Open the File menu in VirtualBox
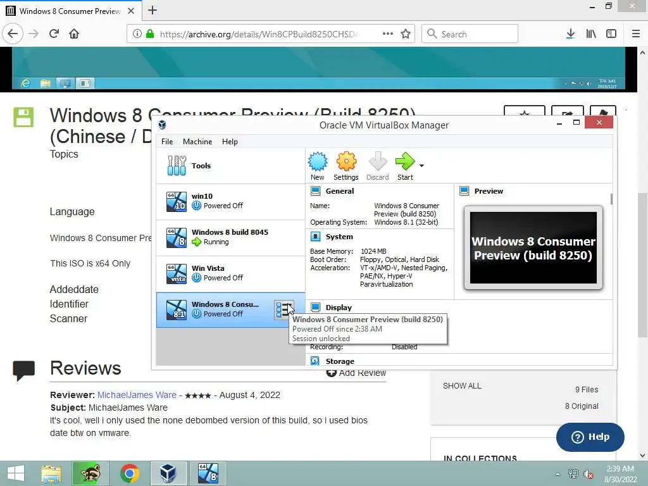Image resolution: width=648 pixels, height=486 pixels. 167,141
